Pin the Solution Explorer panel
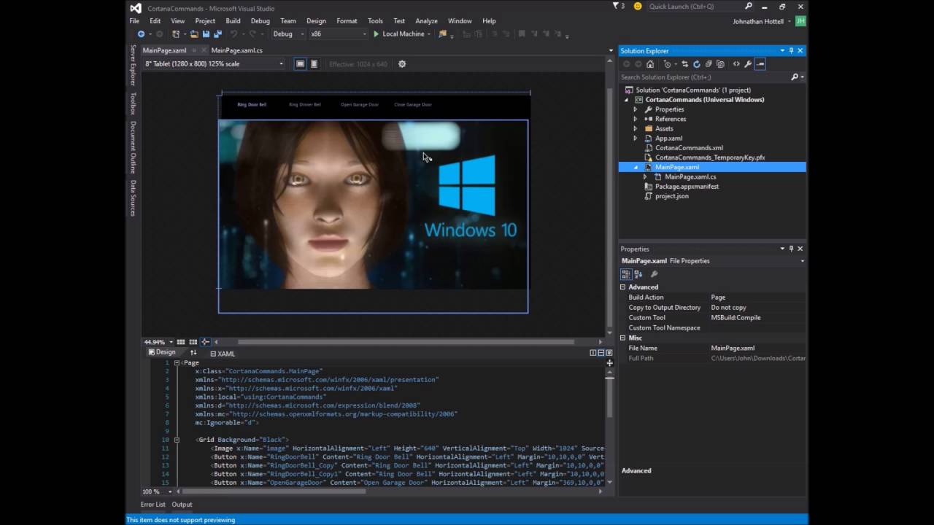The image size is (934, 525). click(791, 50)
